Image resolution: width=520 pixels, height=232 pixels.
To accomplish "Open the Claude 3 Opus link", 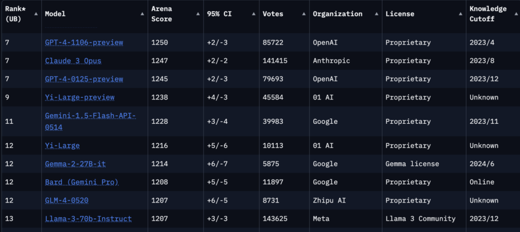I will coord(73,61).
